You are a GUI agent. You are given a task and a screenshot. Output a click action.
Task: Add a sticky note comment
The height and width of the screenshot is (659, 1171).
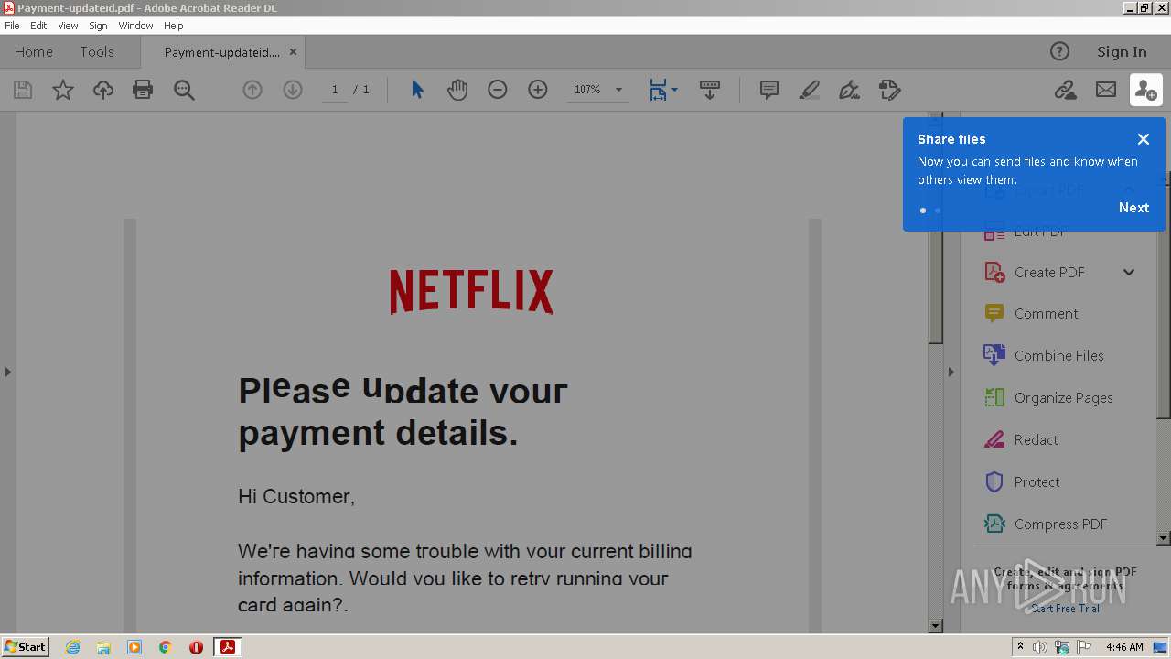click(769, 90)
